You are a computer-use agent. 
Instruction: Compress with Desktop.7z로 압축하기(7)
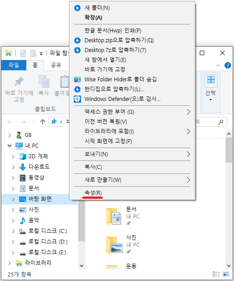(x=132, y=50)
